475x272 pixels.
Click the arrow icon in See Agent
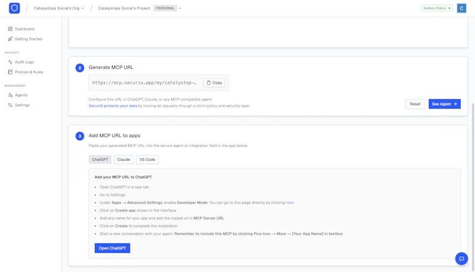[x=455, y=104]
